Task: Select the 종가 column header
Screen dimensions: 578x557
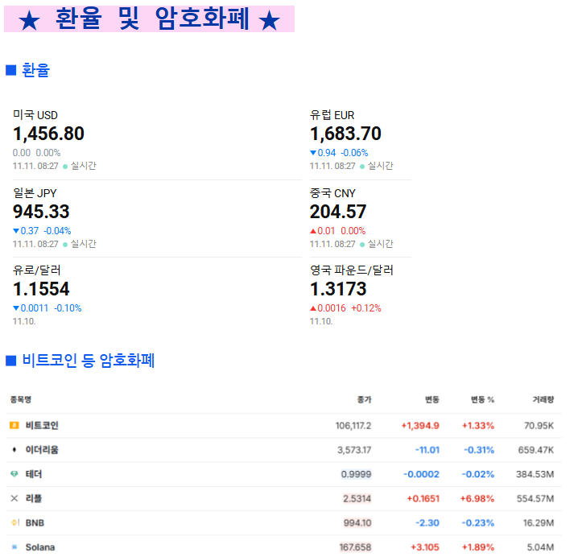Action: [x=364, y=399]
